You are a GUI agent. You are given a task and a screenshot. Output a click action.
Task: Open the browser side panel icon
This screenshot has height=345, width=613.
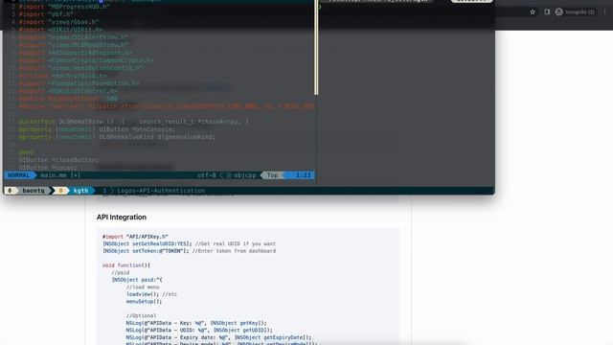coord(547,12)
